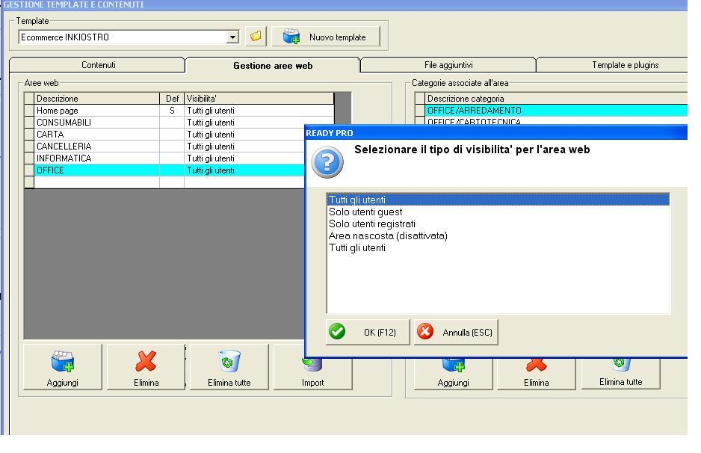Select the INFORMATICA area row
Image resolution: width=701 pixels, height=453 pixels.
pos(164,158)
